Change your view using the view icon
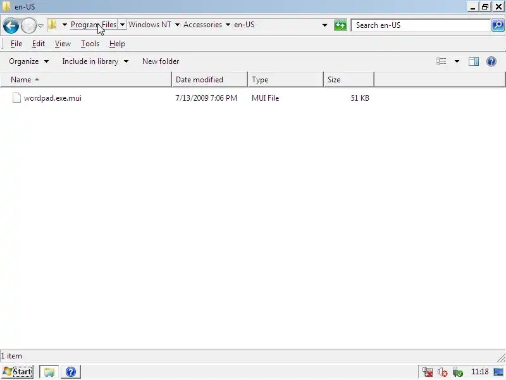The height and width of the screenshot is (380, 506). (441, 61)
